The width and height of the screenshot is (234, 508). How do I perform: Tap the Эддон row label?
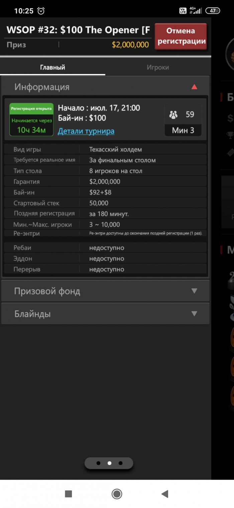point(23,259)
